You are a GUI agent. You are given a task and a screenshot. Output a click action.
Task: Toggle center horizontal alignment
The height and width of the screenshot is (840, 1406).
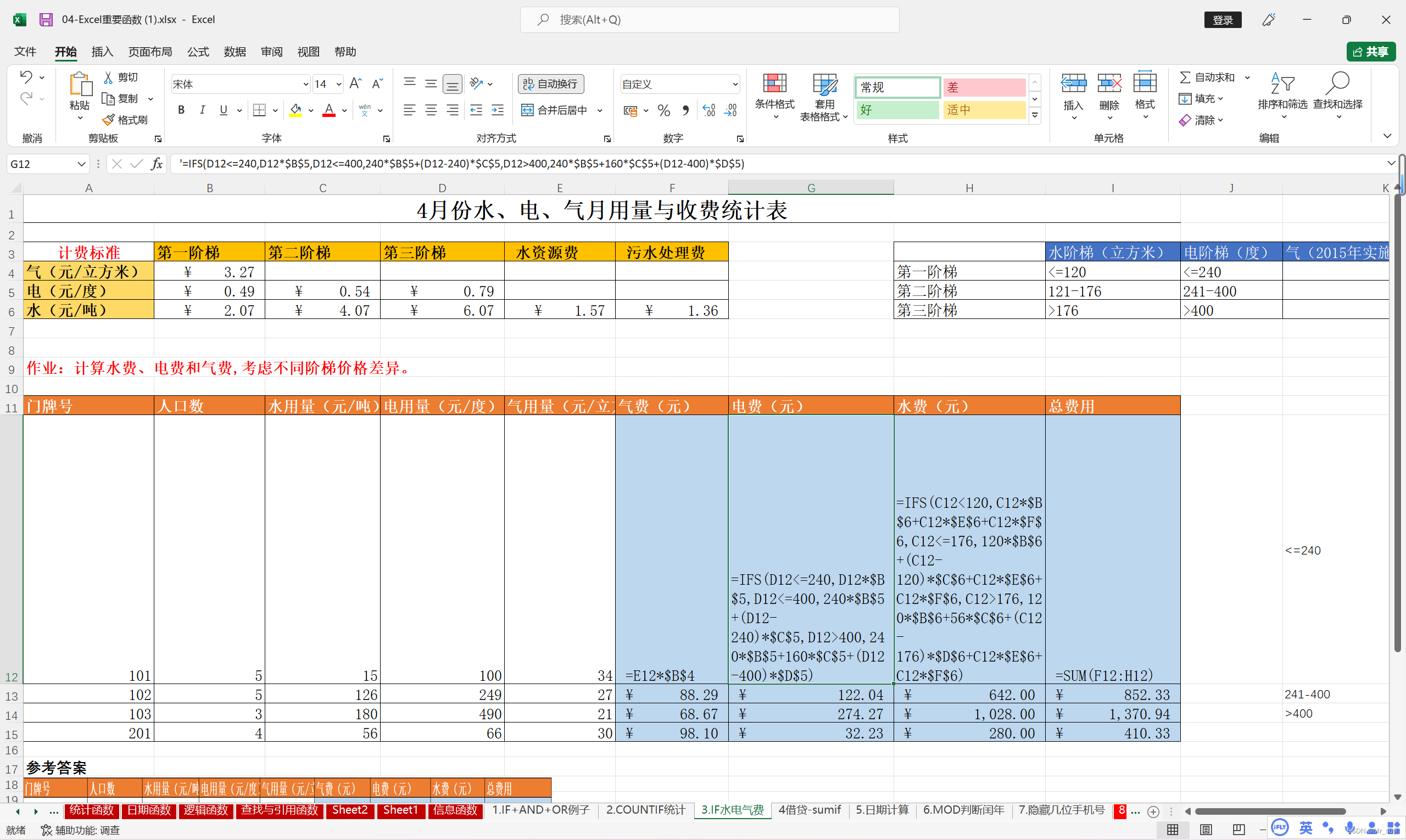[x=431, y=110]
